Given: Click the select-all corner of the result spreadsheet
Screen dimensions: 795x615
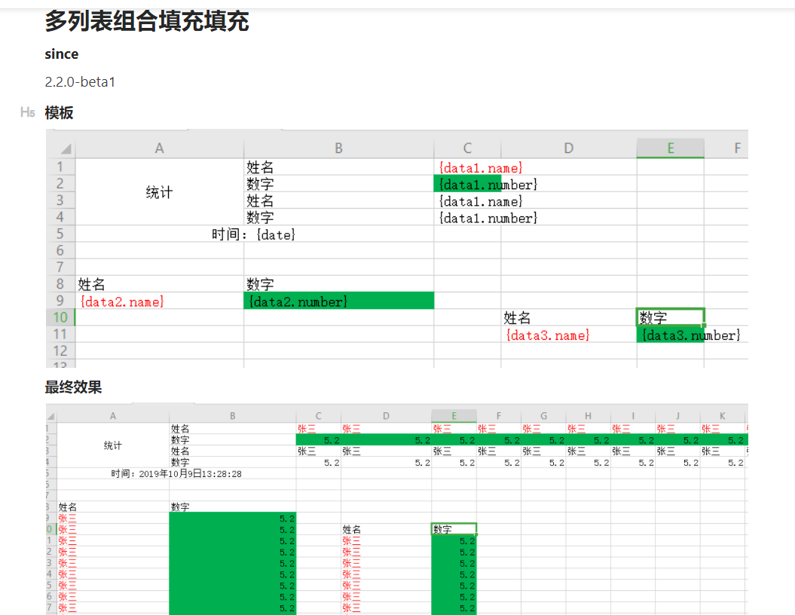Looking at the screenshot, I should 51,414.
